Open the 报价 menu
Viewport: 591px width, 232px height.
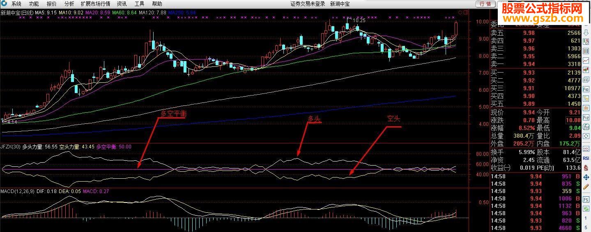51,4
